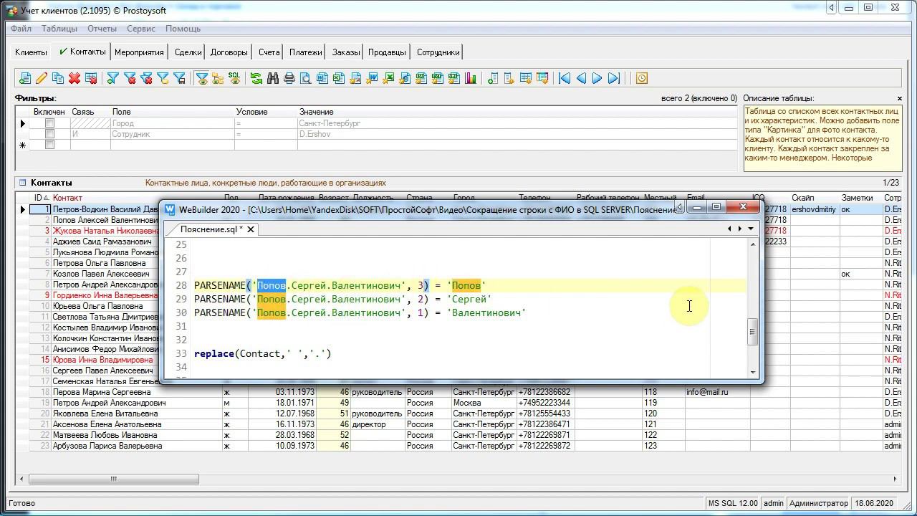Open the bar chart diagram icon
This screenshot has width=917, height=516.
coord(471,78)
